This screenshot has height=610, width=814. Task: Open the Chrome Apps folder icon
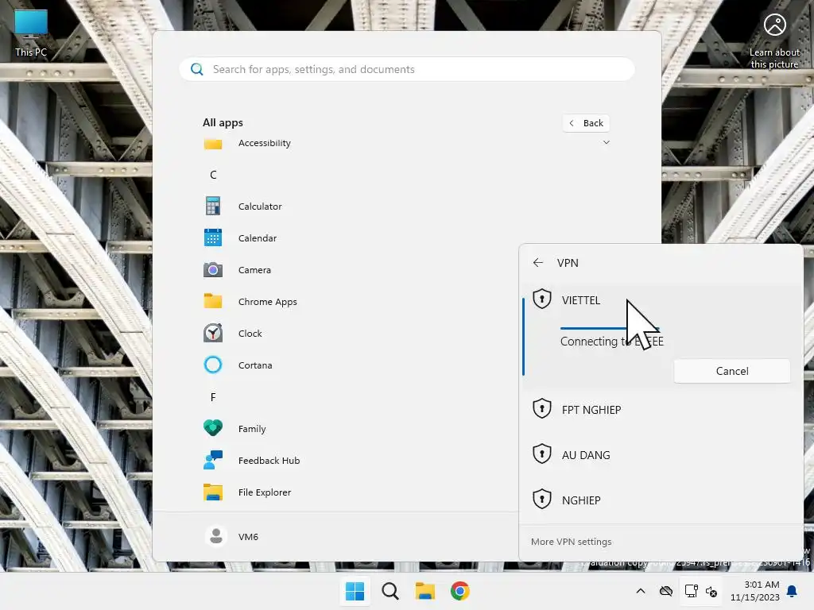tap(213, 301)
